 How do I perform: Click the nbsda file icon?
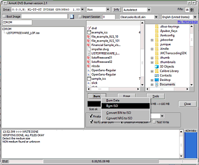tap(88, 66)
